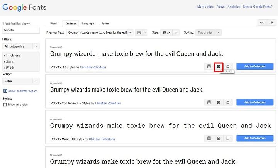Open the More scripts link
Viewport: 278px width, 168px height.
(205, 7)
